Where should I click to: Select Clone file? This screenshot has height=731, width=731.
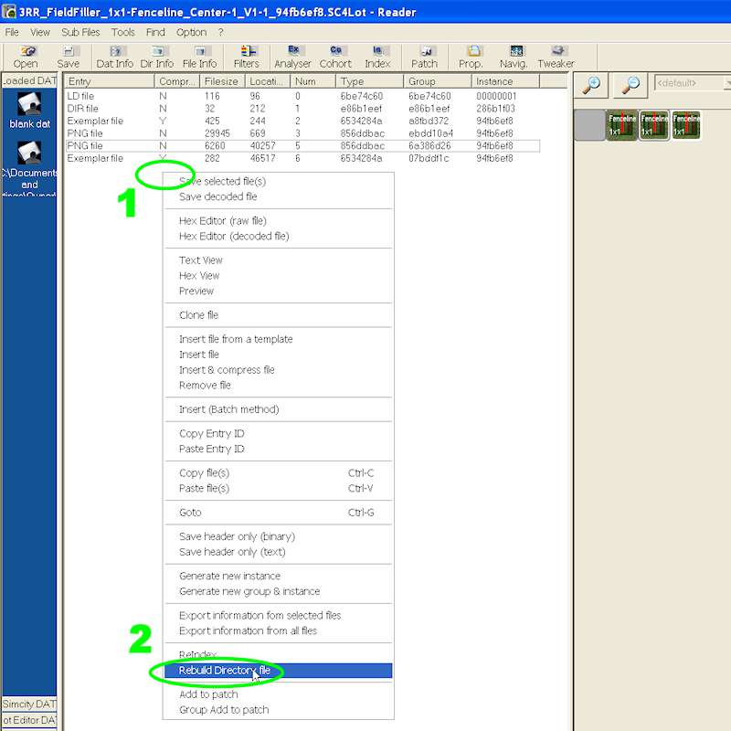click(279, 315)
